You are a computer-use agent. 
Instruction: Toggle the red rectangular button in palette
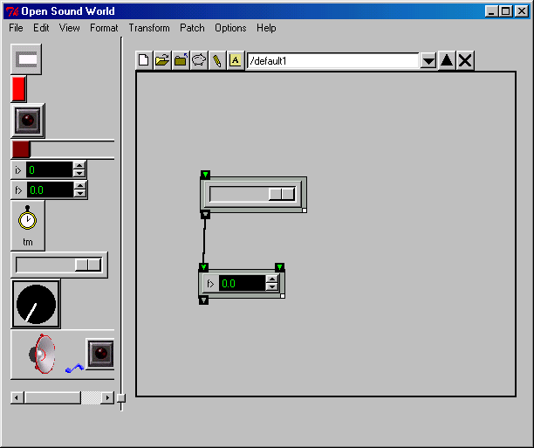(x=18, y=89)
